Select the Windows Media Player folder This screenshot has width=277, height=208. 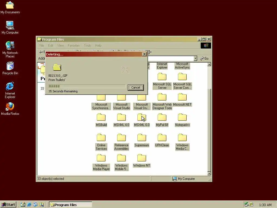tap(101, 163)
